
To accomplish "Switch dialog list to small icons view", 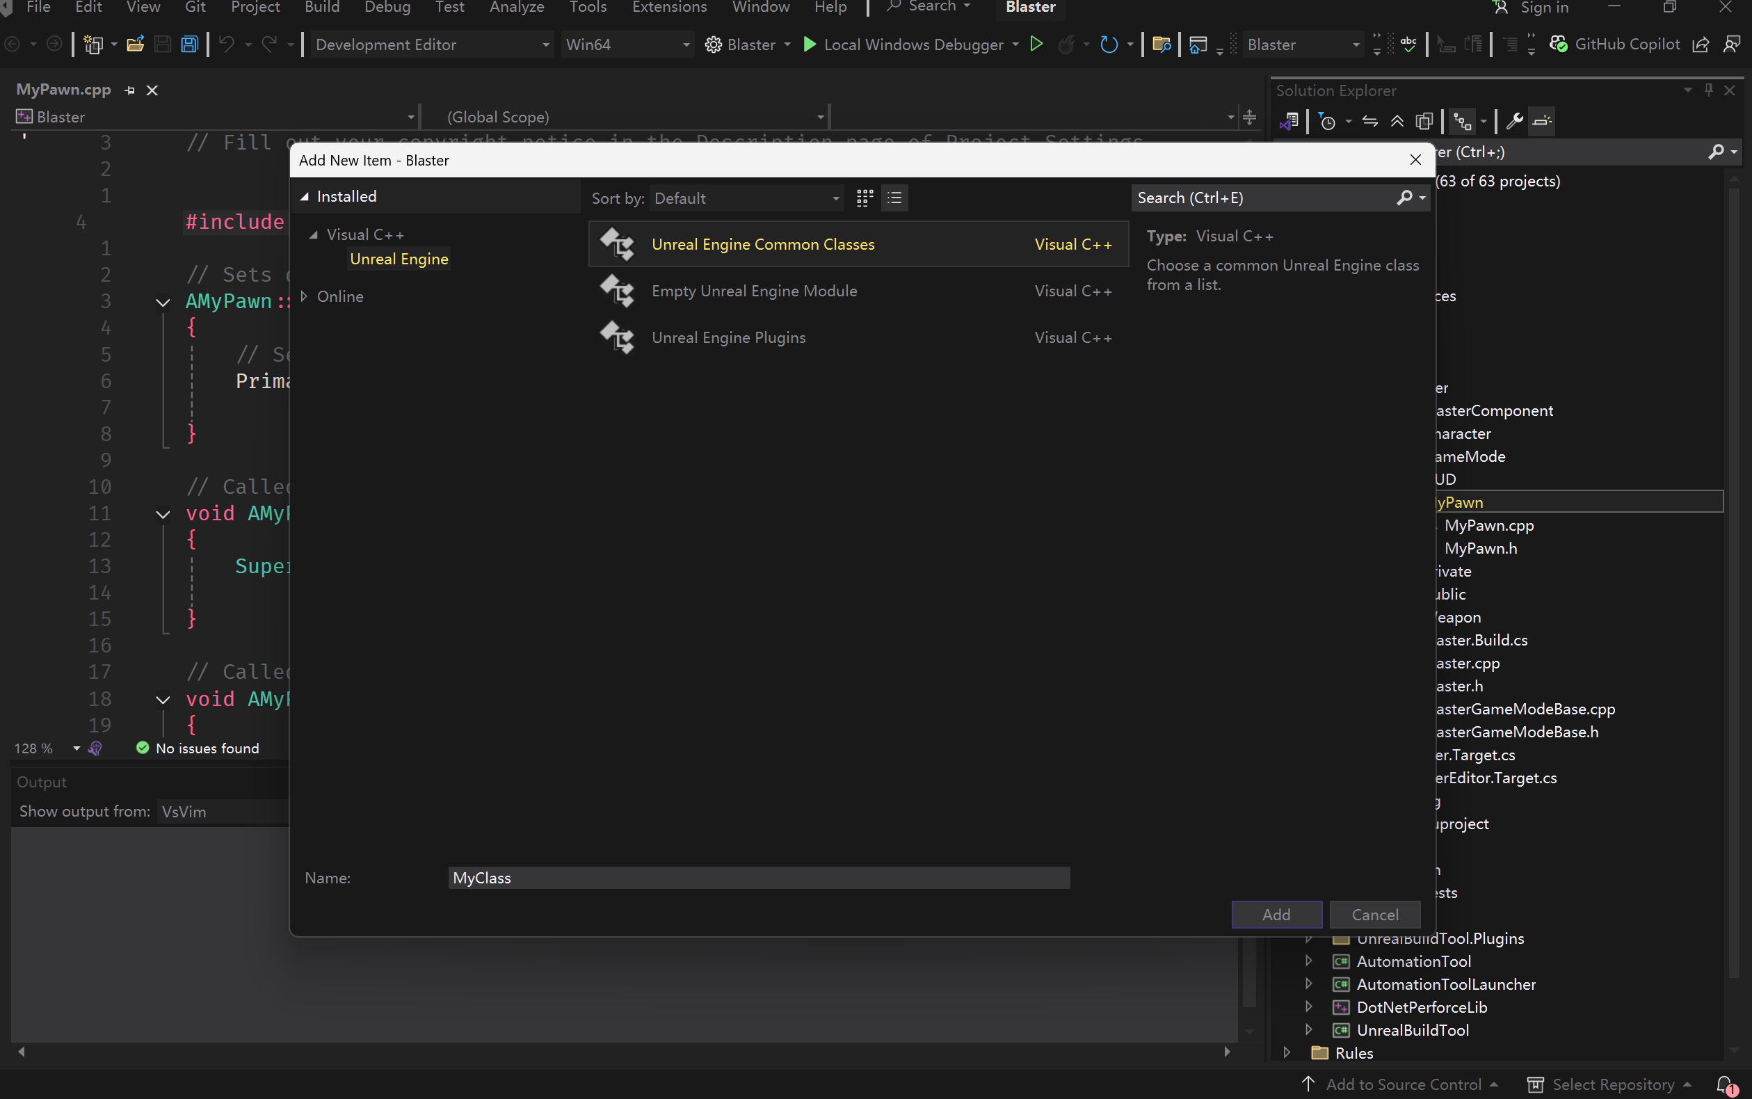I will pos(894,198).
